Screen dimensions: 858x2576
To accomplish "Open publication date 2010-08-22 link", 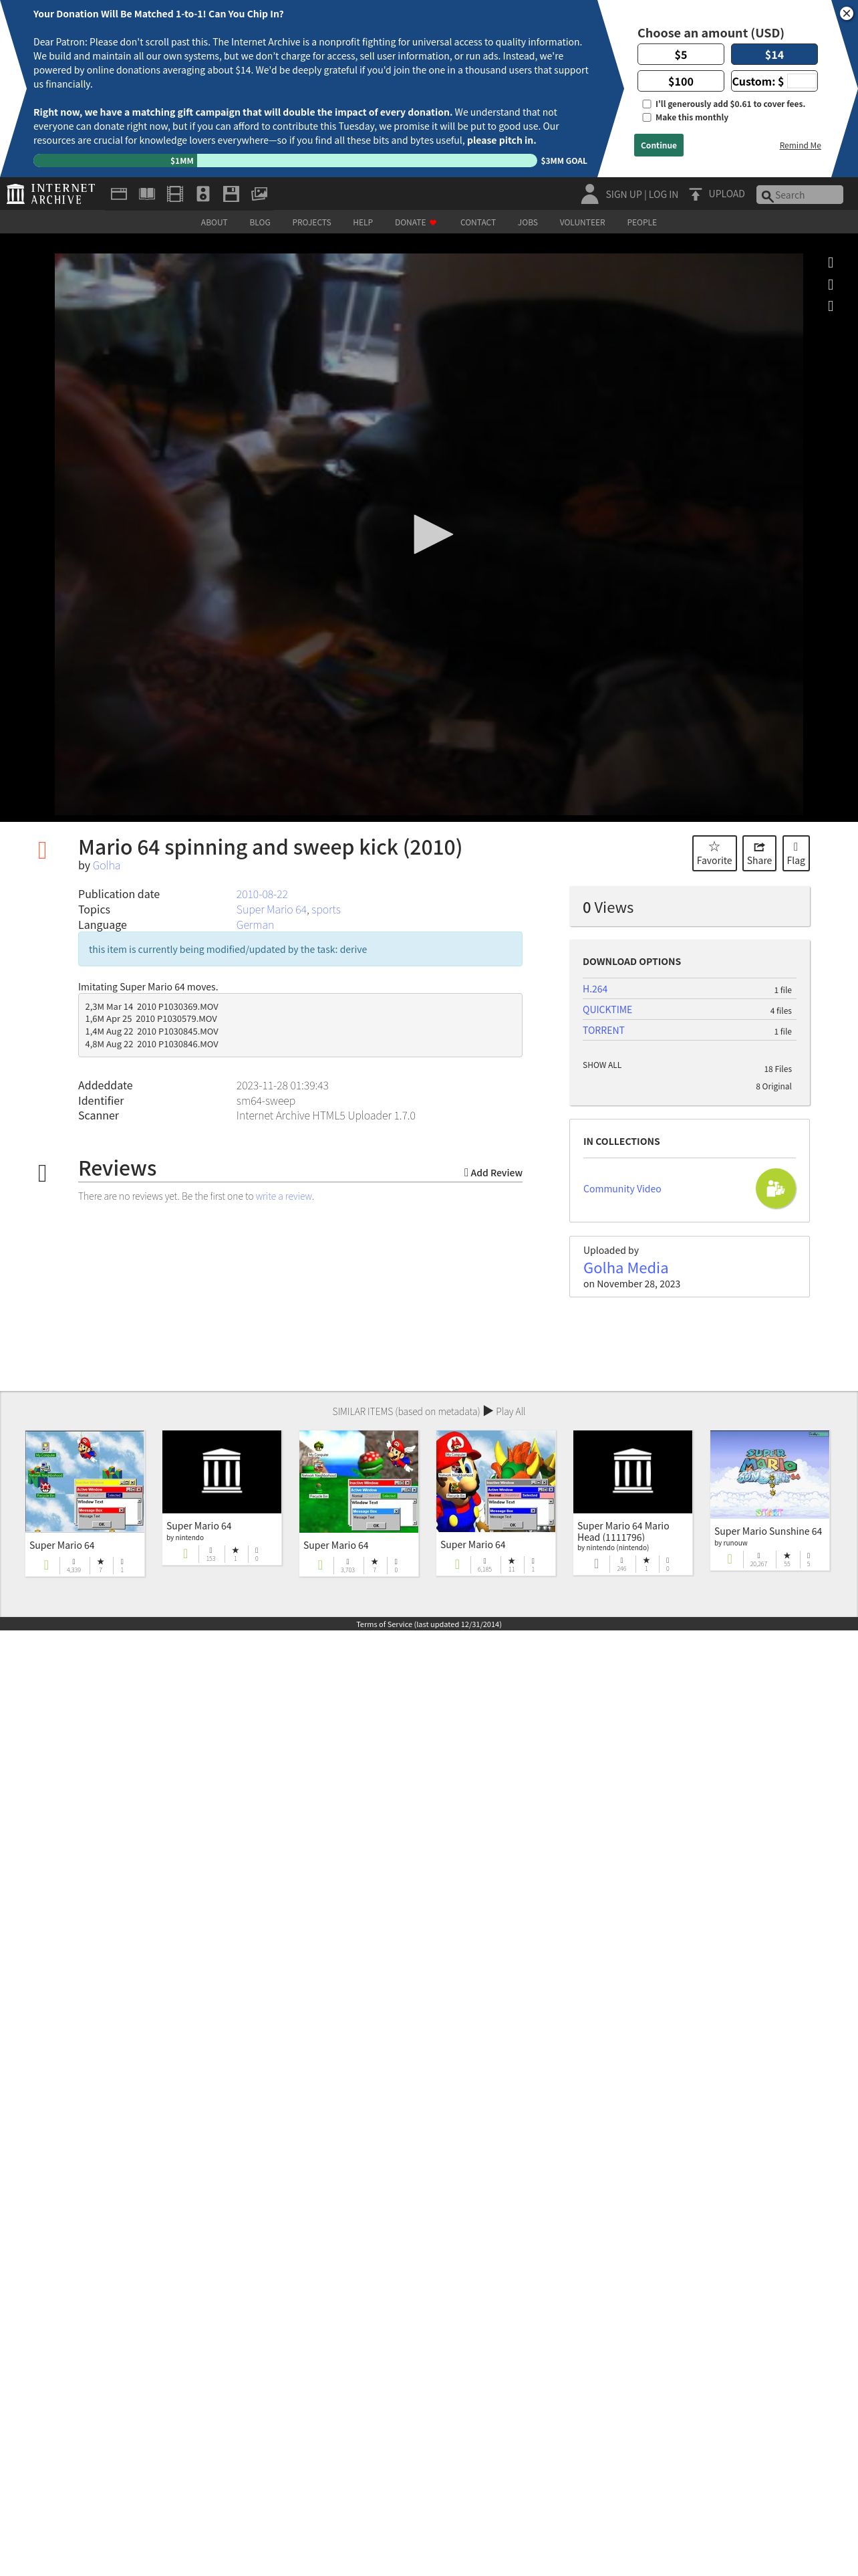I will click(262, 894).
